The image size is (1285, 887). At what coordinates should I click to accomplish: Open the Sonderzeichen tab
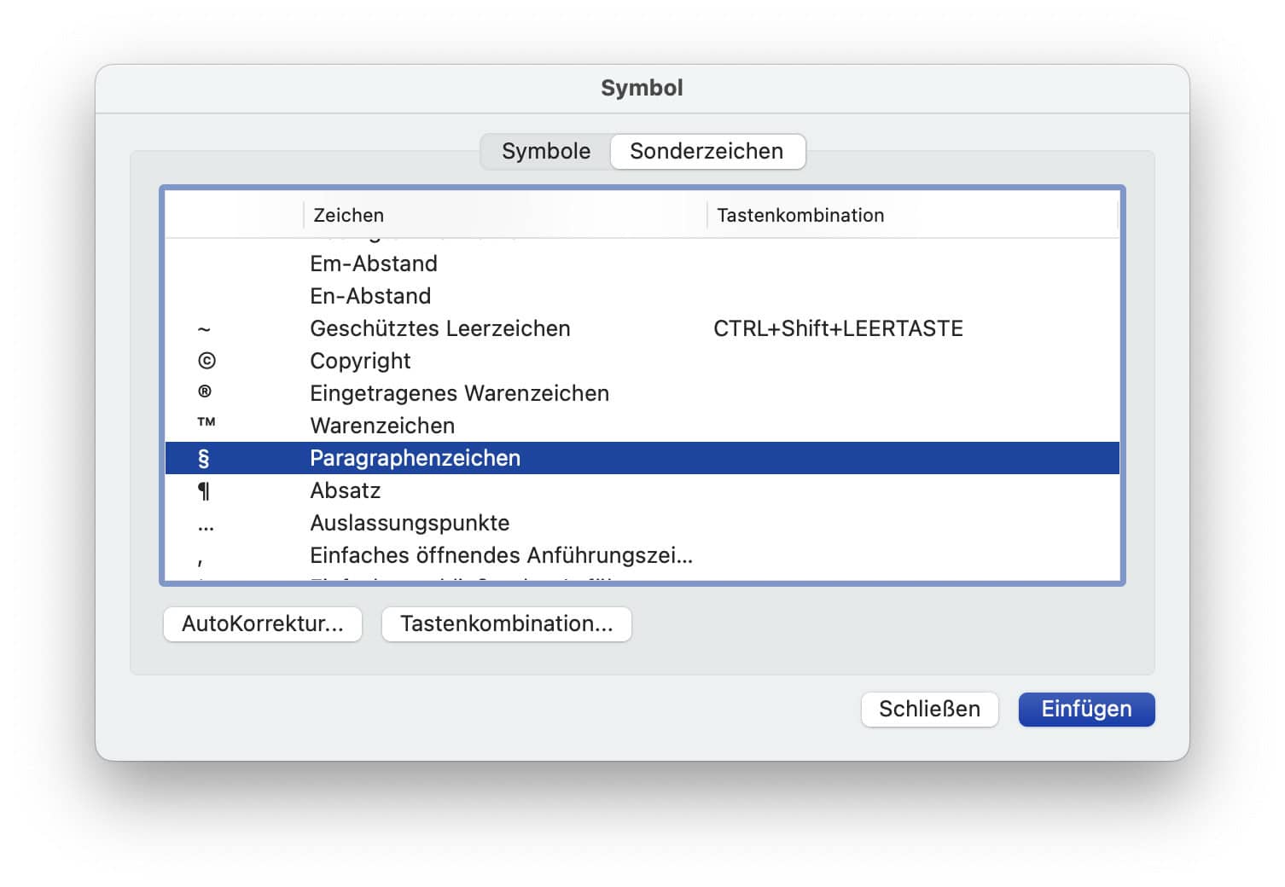coord(706,151)
